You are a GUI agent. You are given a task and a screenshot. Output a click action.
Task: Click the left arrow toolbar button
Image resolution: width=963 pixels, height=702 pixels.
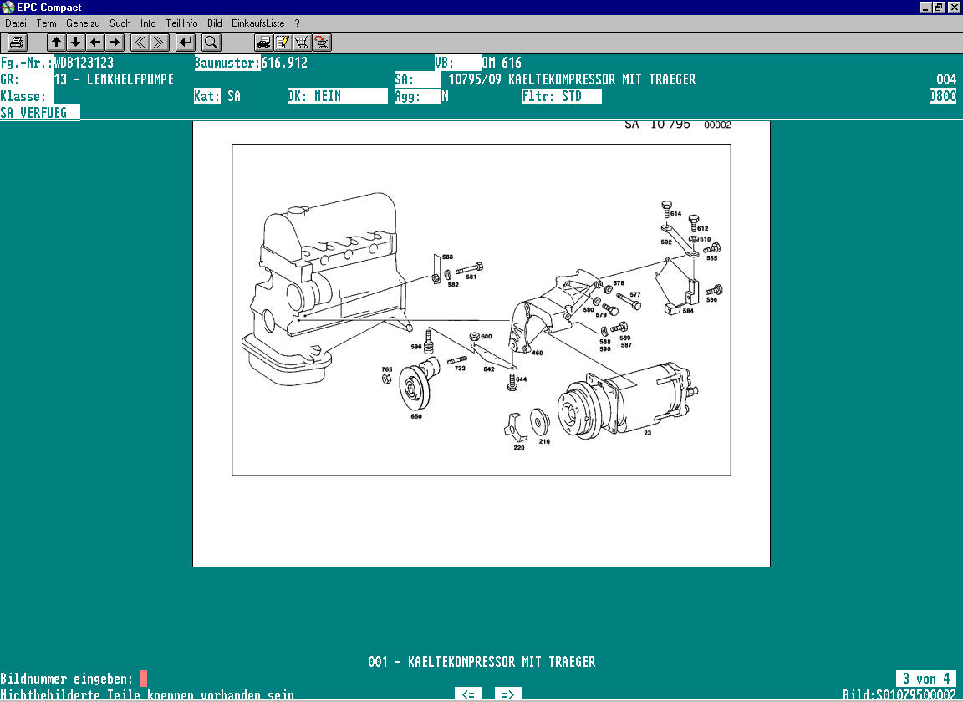click(x=95, y=42)
